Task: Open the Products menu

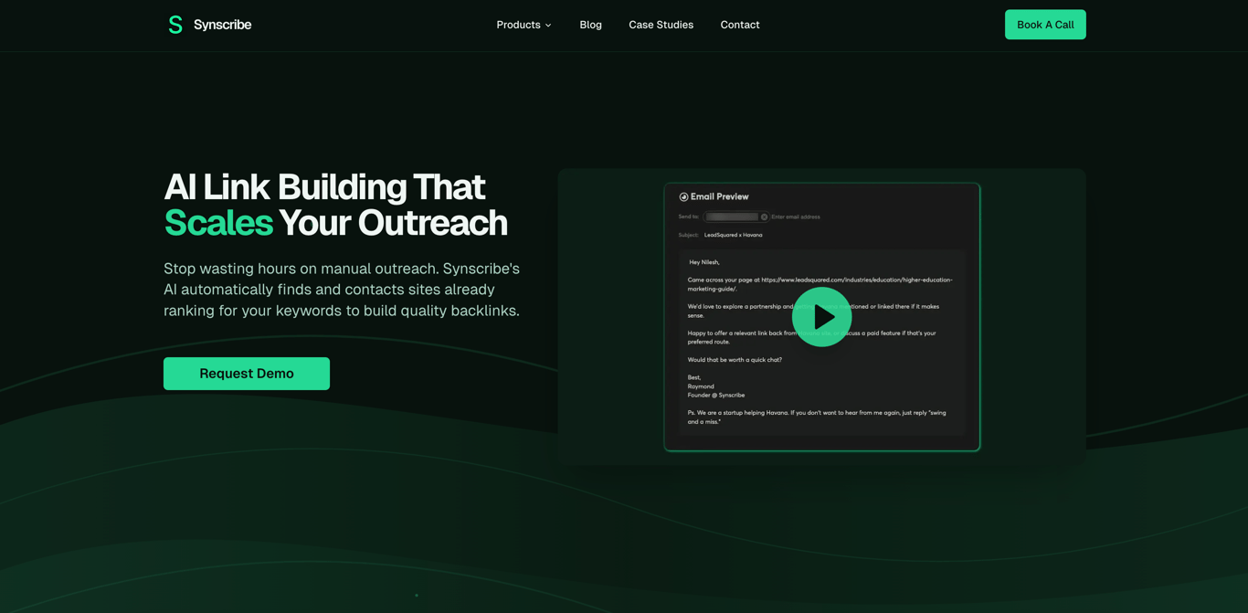Action: [x=524, y=25]
